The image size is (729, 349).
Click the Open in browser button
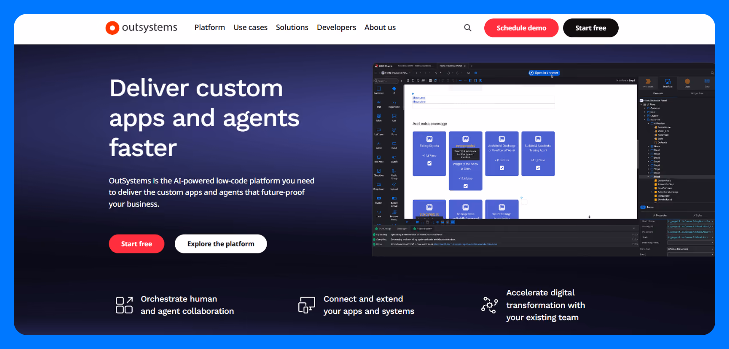tap(544, 73)
